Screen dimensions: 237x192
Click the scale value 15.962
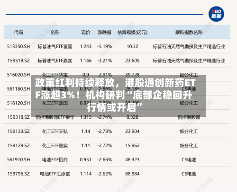(x=132, y=146)
